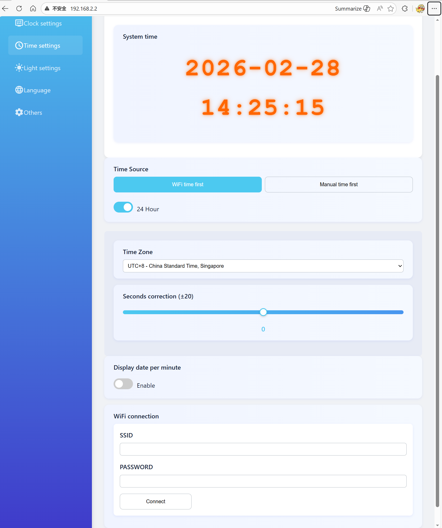Click the Clock settings monitor icon

[x=19, y=23]
